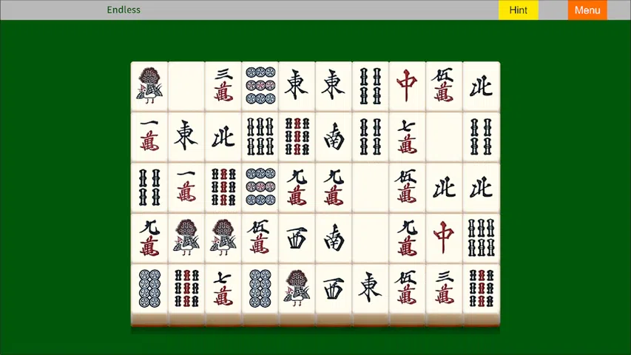
Task: Open the orange Menu button
Action: click(x=587, y=10)
